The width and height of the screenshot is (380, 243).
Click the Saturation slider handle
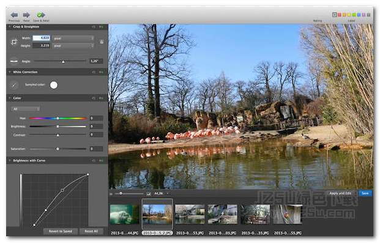[58, 149]
